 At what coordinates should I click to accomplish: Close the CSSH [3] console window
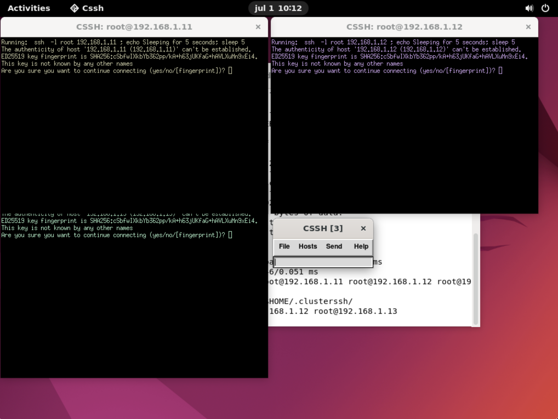363,228
